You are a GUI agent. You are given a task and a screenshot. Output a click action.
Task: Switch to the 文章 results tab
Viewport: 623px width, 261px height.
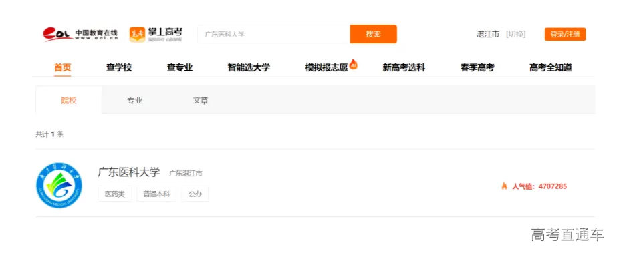pyautogui.click(x=201, y=101)
